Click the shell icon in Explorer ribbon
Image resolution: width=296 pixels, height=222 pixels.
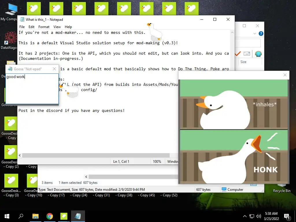(258, 54)
